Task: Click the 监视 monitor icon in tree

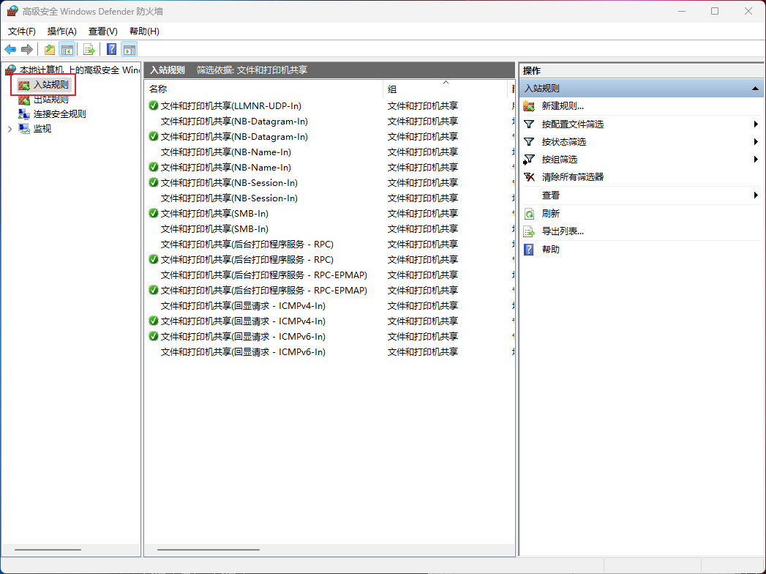Action: pos(24,129)
